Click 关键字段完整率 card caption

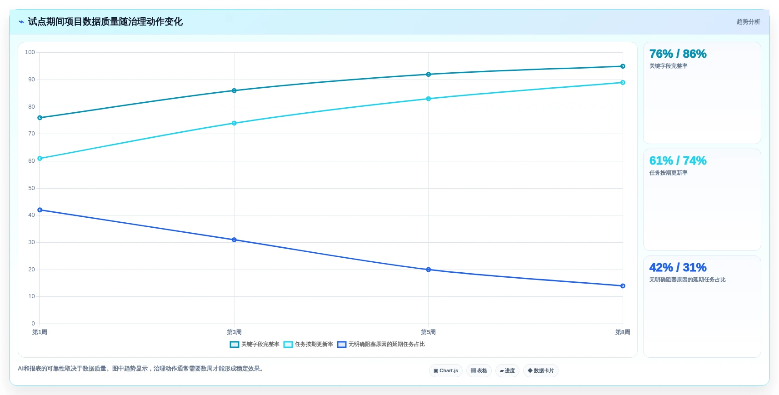[x=668, y=66]
